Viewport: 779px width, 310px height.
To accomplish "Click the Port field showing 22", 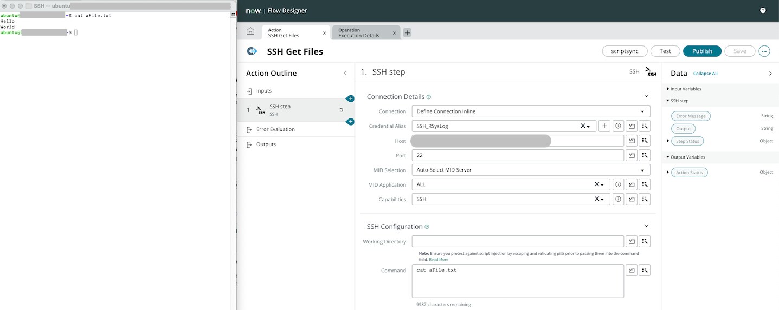I will pos(518,155).
